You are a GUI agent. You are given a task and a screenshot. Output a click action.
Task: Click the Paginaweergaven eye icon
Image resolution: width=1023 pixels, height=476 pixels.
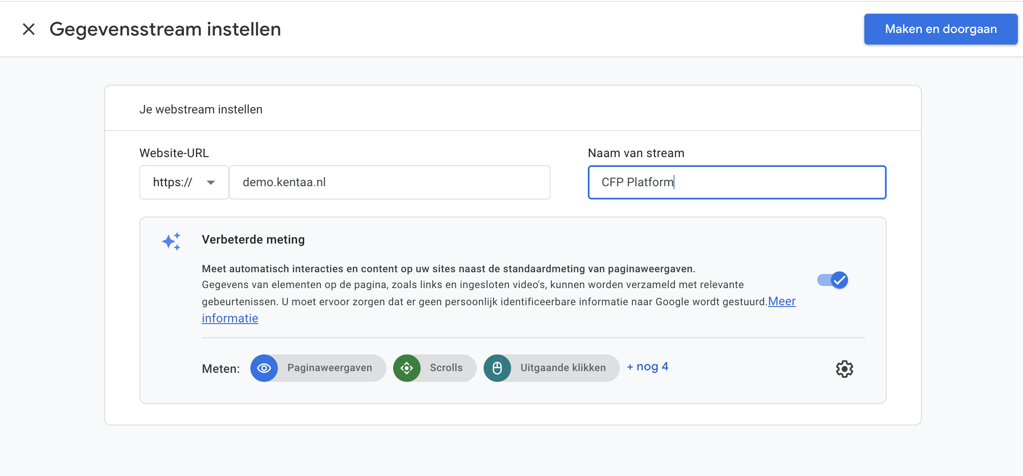(x=264, y=368)
